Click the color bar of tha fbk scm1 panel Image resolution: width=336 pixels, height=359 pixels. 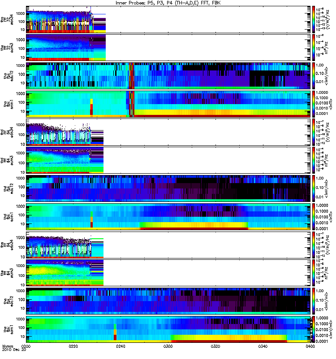[x=313, y=104]
